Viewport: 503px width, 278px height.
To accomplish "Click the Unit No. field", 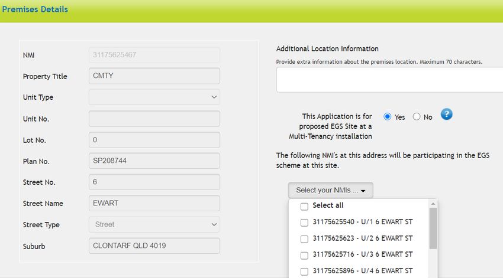I will (x=154, y=119).
